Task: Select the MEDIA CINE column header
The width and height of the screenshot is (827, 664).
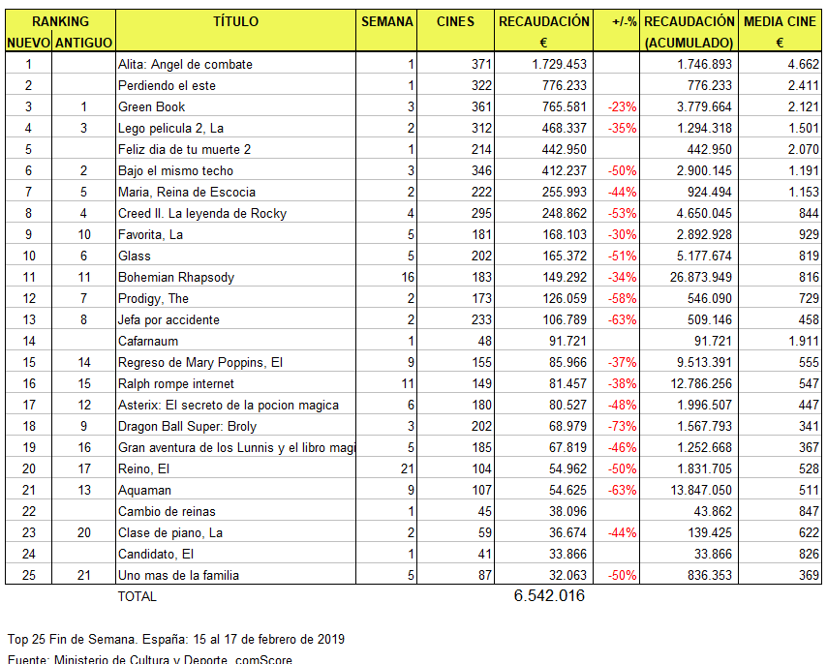Action: (x=780, y=21)
